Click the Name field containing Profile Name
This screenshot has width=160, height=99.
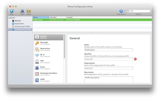pyautogui.click(x=108, y=50)
